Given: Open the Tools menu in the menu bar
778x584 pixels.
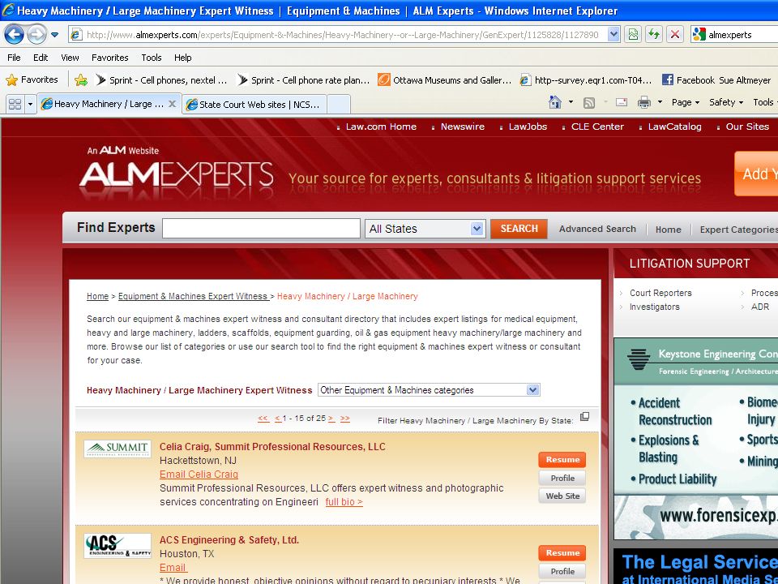Looking at the screenshot, I should pos(152,58).
